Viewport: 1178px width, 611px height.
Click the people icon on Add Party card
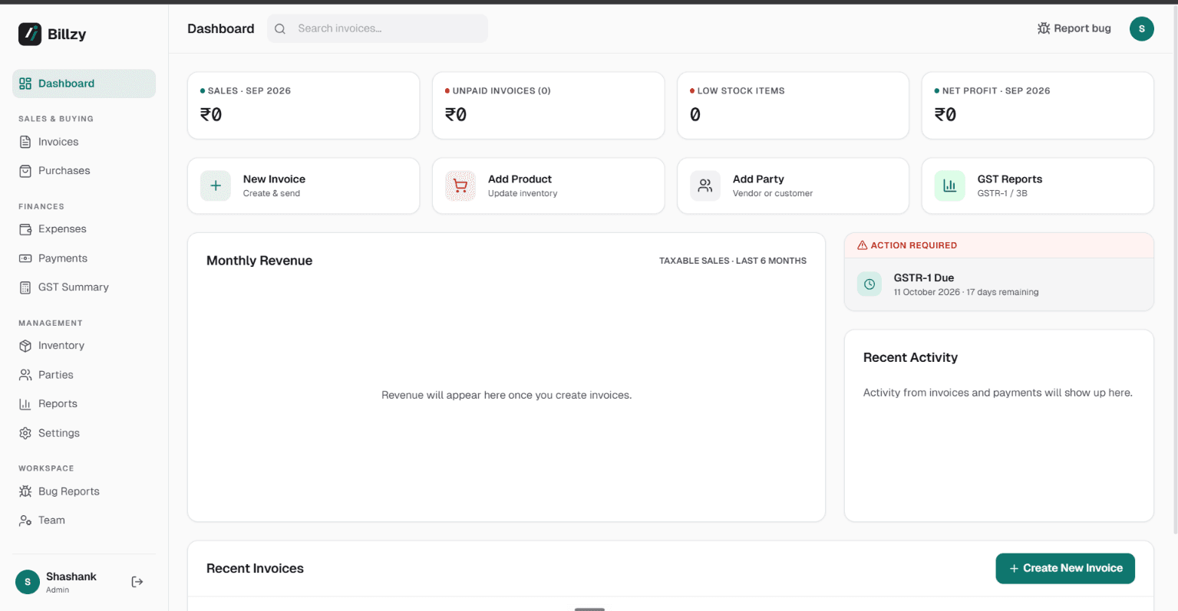705,186
